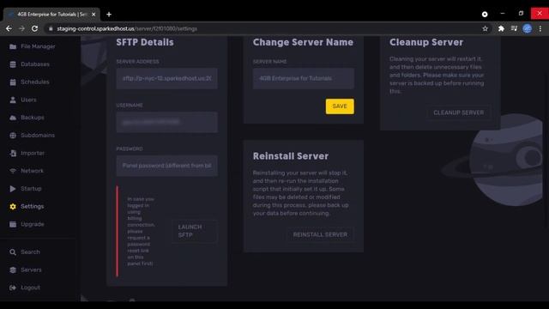The image size is (549, 309).
Task: Click the CLEANUP SERVER button
Action: point(459,112)
